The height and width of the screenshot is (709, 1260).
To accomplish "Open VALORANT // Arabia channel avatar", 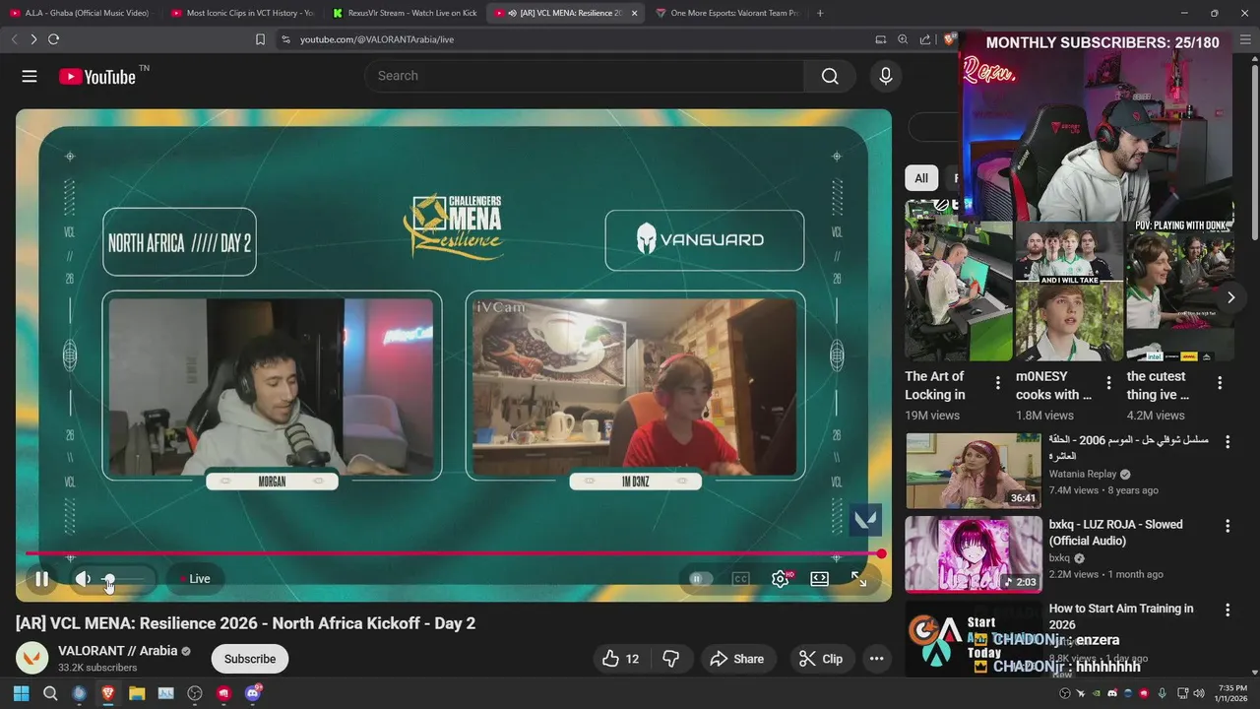I will (32, 659).
